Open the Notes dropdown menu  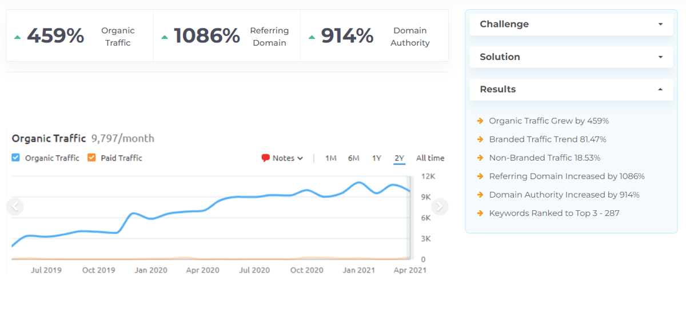tap(282, 158)
